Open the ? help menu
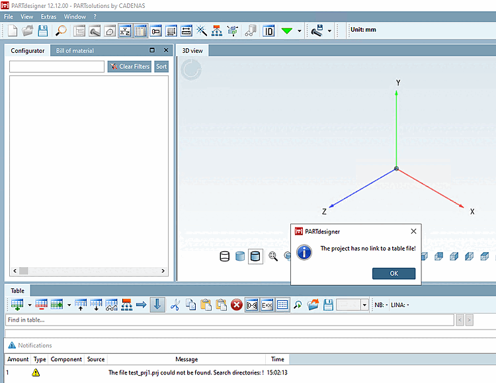This screenshot has width=496, height=383. click(95, 17)
